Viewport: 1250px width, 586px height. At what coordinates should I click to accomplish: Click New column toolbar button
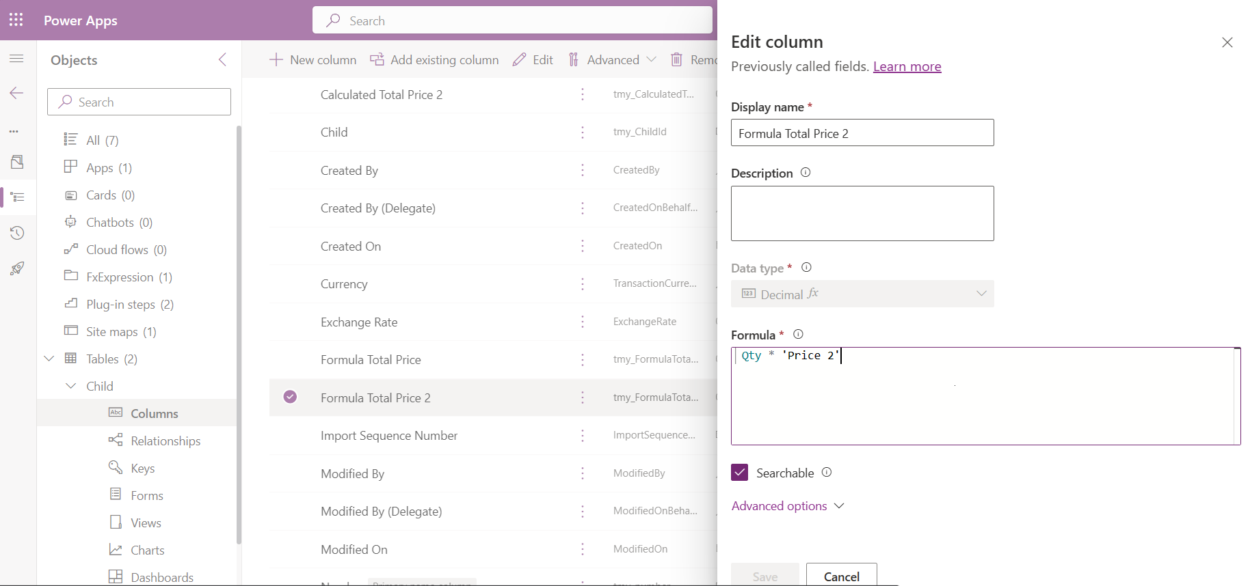[x=312, y=59]
